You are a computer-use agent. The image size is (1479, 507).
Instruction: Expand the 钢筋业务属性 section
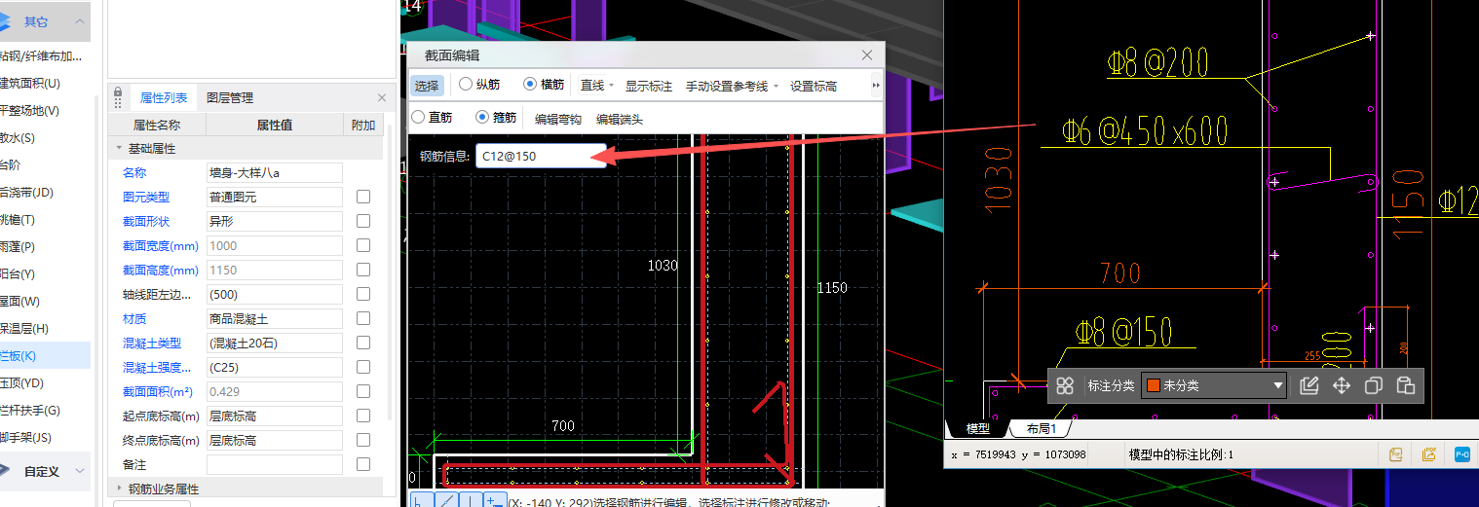(x=119, y=489)
